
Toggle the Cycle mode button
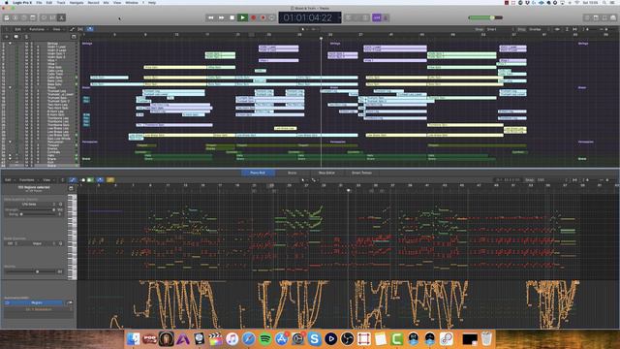[271, 17]
